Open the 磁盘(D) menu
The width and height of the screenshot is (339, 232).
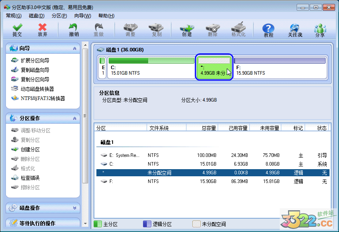pos(36,16)
